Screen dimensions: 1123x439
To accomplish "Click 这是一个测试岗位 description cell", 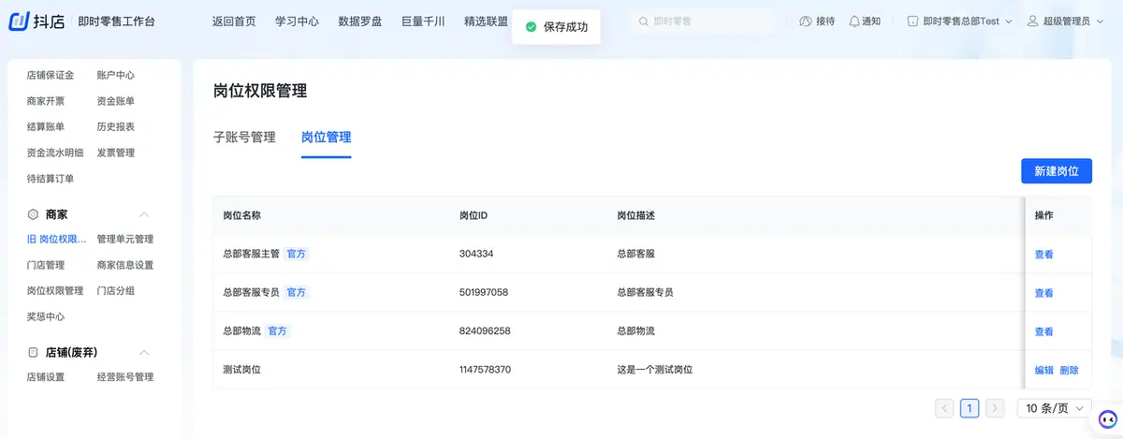I will tap(654, 370).
